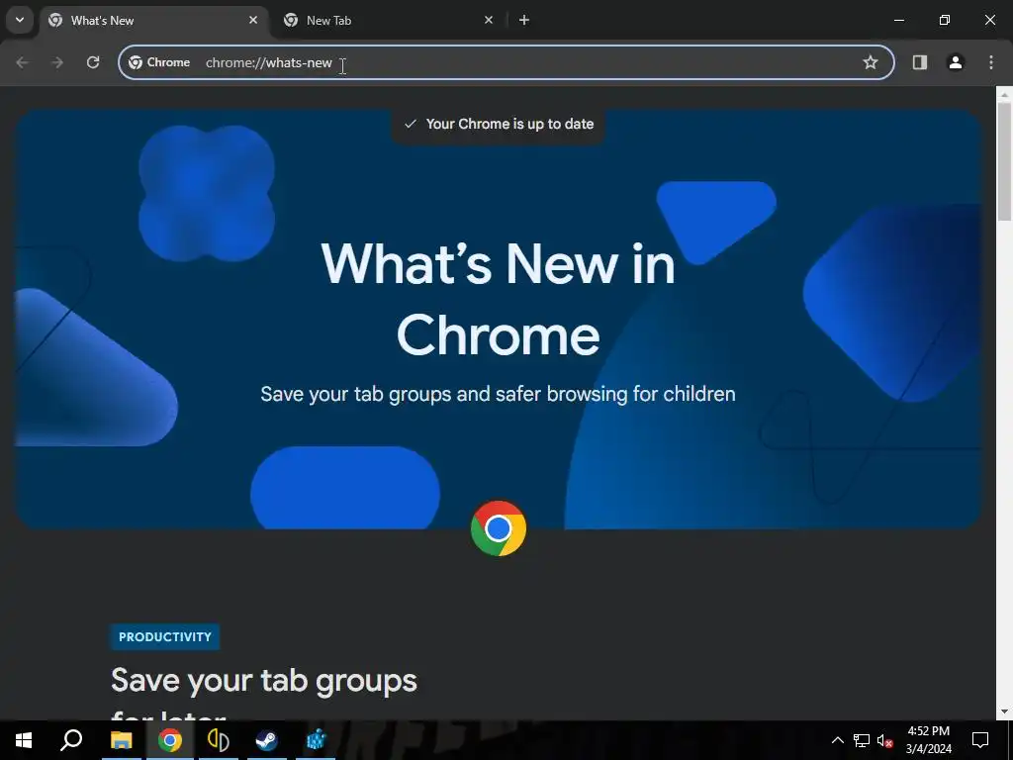
Task: Open network status tray icon
Action: pos(862,740)
